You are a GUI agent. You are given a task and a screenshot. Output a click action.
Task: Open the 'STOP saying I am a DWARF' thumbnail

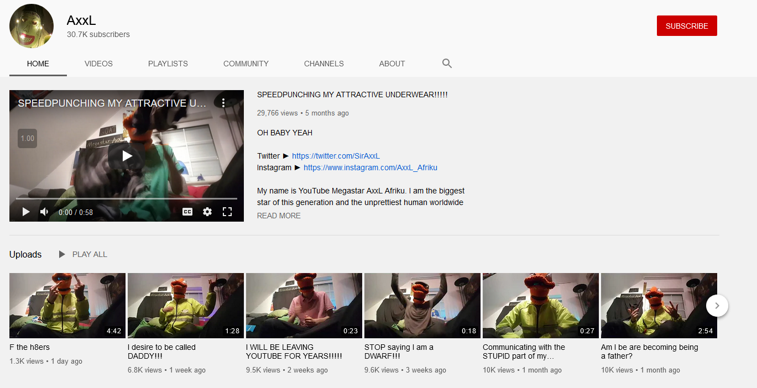422,305
